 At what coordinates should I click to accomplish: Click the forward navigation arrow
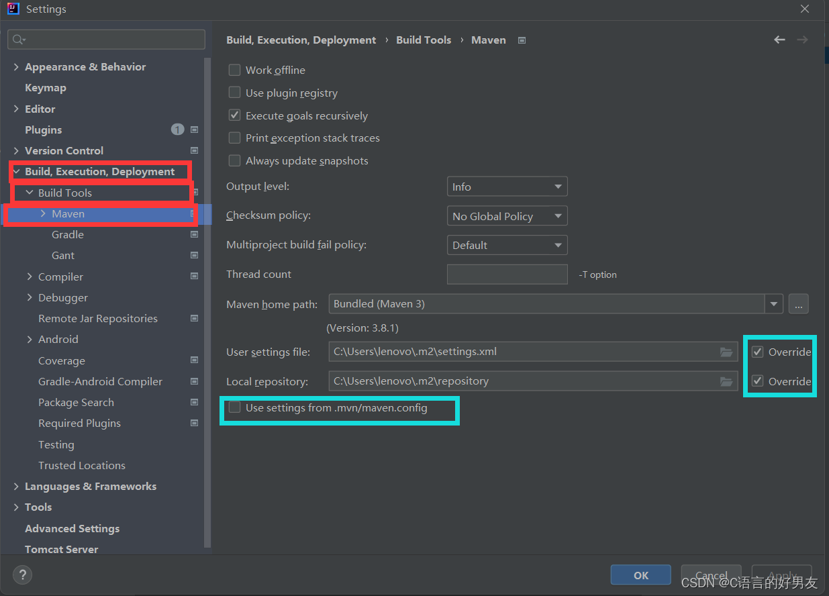(x=802, y=40)
